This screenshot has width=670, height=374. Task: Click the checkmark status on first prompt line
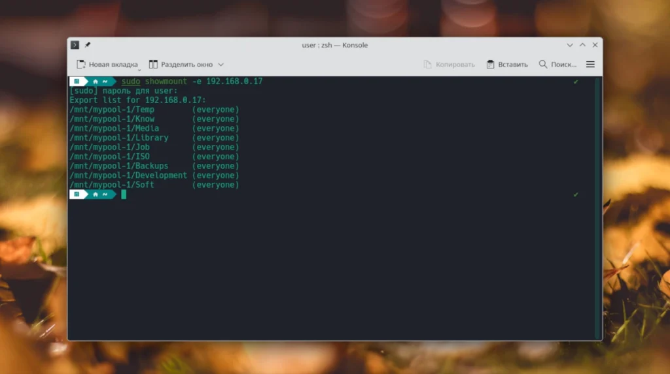[x=576, y=82]
